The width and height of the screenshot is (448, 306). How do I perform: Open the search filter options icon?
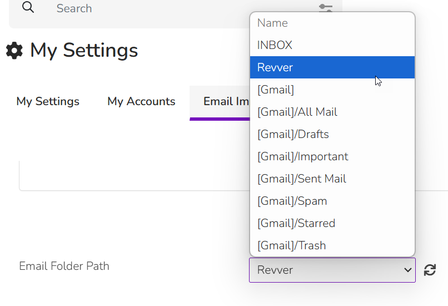[325, 8]
